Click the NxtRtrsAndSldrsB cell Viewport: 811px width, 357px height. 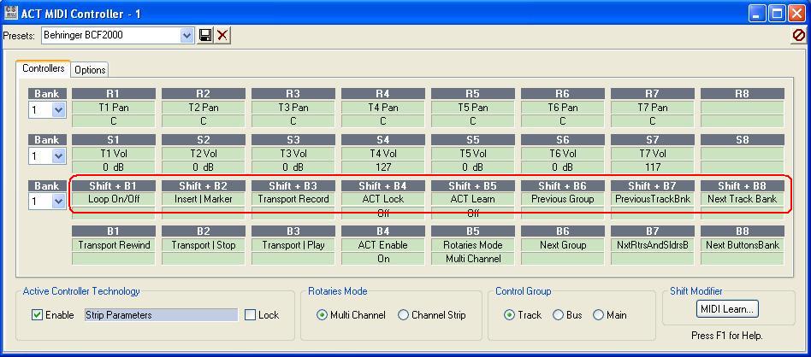click(652, 245)
